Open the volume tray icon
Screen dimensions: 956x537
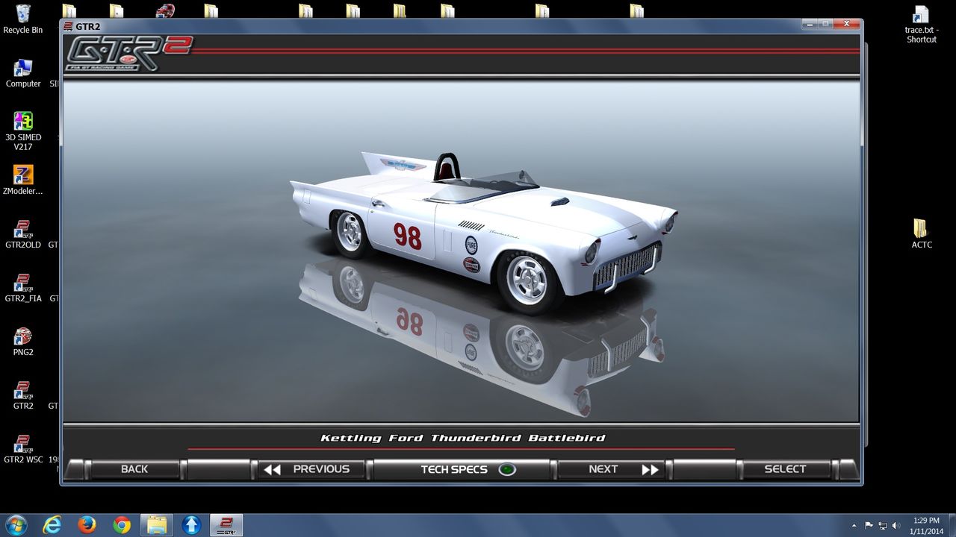tap(895, 525)
